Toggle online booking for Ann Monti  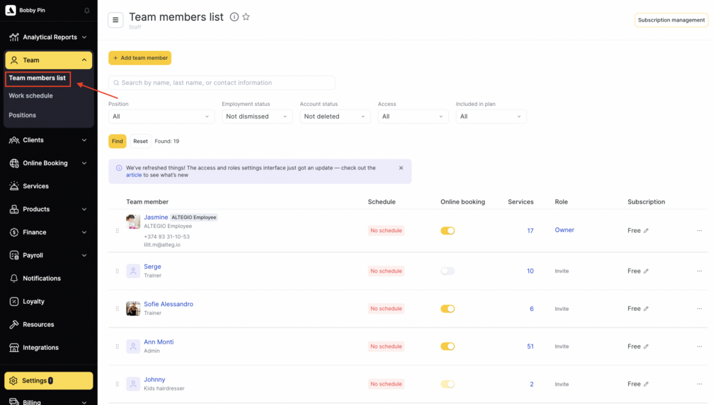448,346
